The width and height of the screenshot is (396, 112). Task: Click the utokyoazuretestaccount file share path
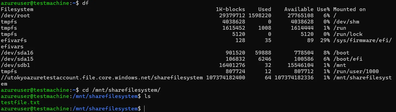click(102, 78)
